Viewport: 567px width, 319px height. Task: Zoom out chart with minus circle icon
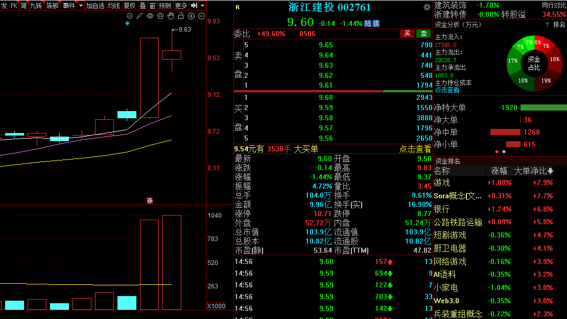[x=202, y=16]
